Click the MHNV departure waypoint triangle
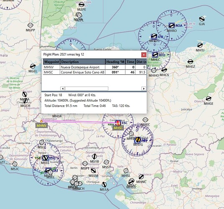Viewport: 224px width, 209px height. (41, 121)
